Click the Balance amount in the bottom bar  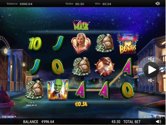pos(48,122)
